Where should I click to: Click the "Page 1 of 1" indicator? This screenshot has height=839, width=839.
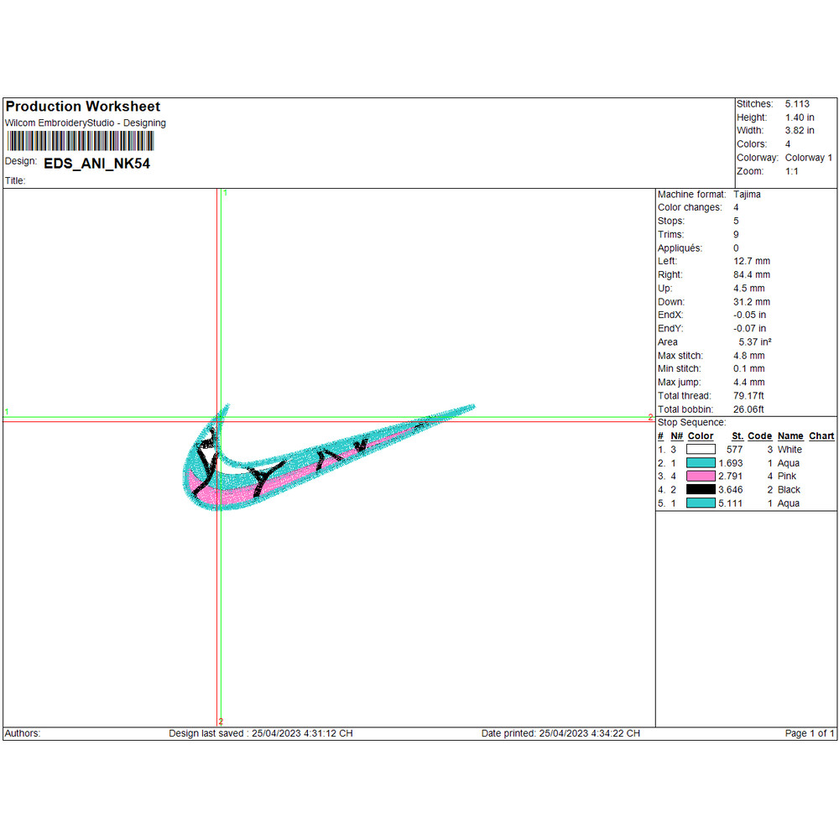point(809,733)
